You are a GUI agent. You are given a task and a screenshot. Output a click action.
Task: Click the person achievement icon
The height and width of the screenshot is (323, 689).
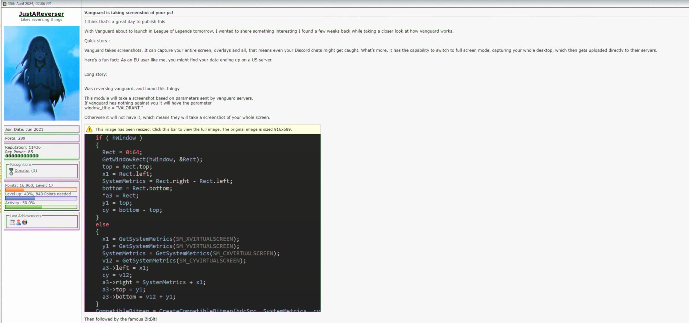tap(19, 222)
